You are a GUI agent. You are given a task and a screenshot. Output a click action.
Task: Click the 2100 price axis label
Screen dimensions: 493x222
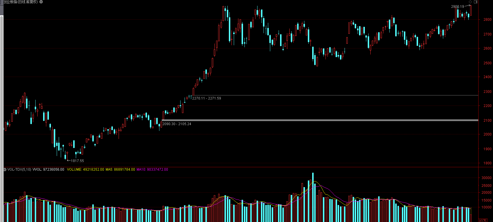click(487, 120)
